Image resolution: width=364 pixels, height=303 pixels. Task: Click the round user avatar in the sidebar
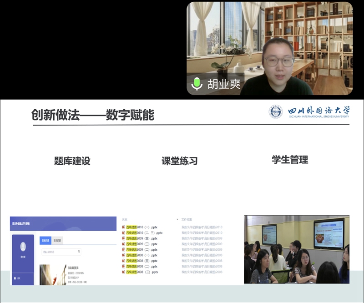click(x=23, y=247)
